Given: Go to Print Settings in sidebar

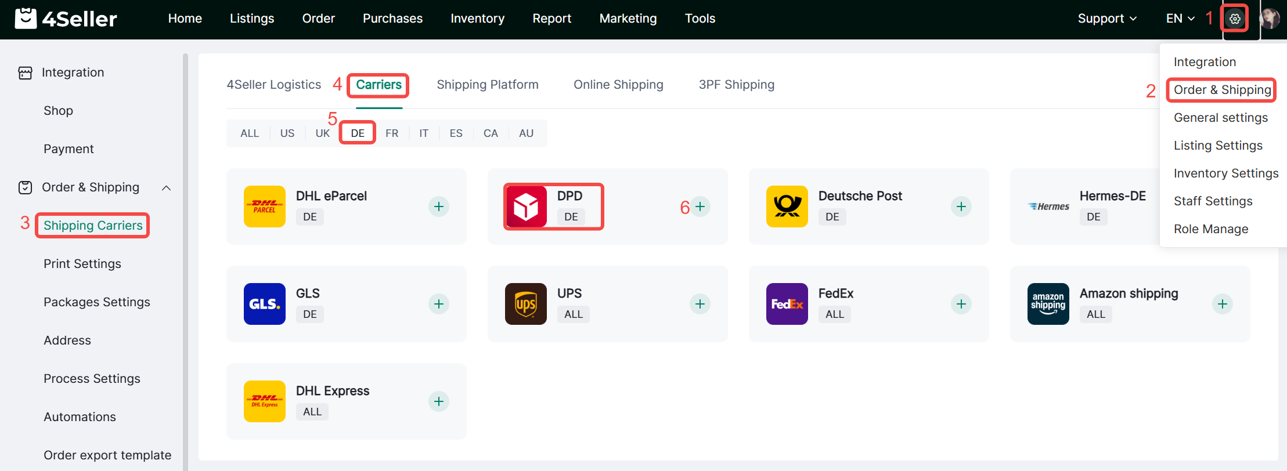Looking at the screenshot, I should (x=82, y=264).
